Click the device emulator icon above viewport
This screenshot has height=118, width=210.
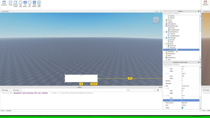coord(161,11)
